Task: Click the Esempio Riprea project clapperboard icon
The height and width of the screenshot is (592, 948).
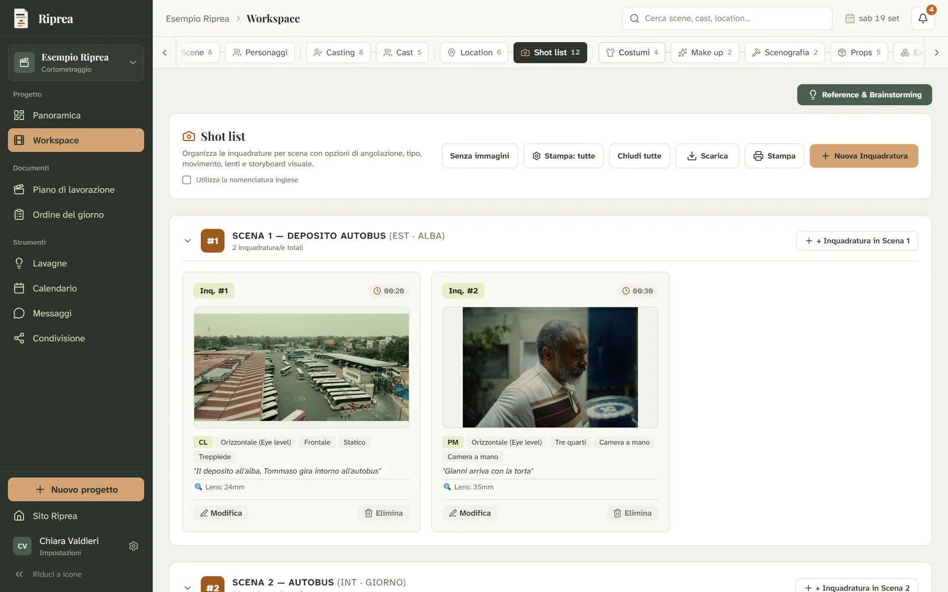Action: [24, 62]
